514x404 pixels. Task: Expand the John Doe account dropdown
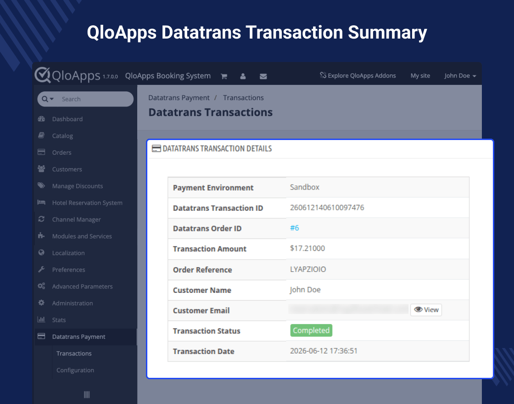coord(460,76)
